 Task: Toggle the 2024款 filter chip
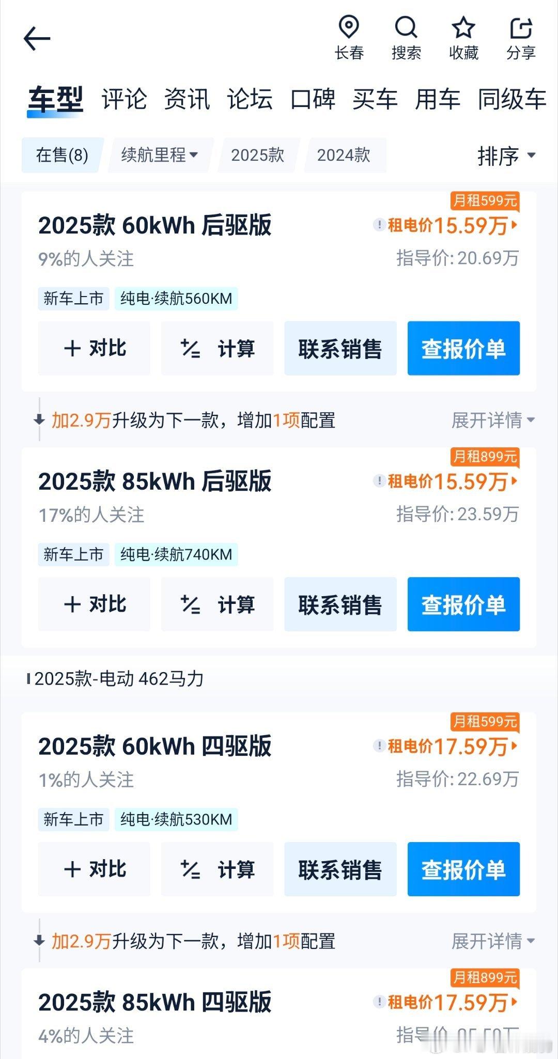point(344,155)
